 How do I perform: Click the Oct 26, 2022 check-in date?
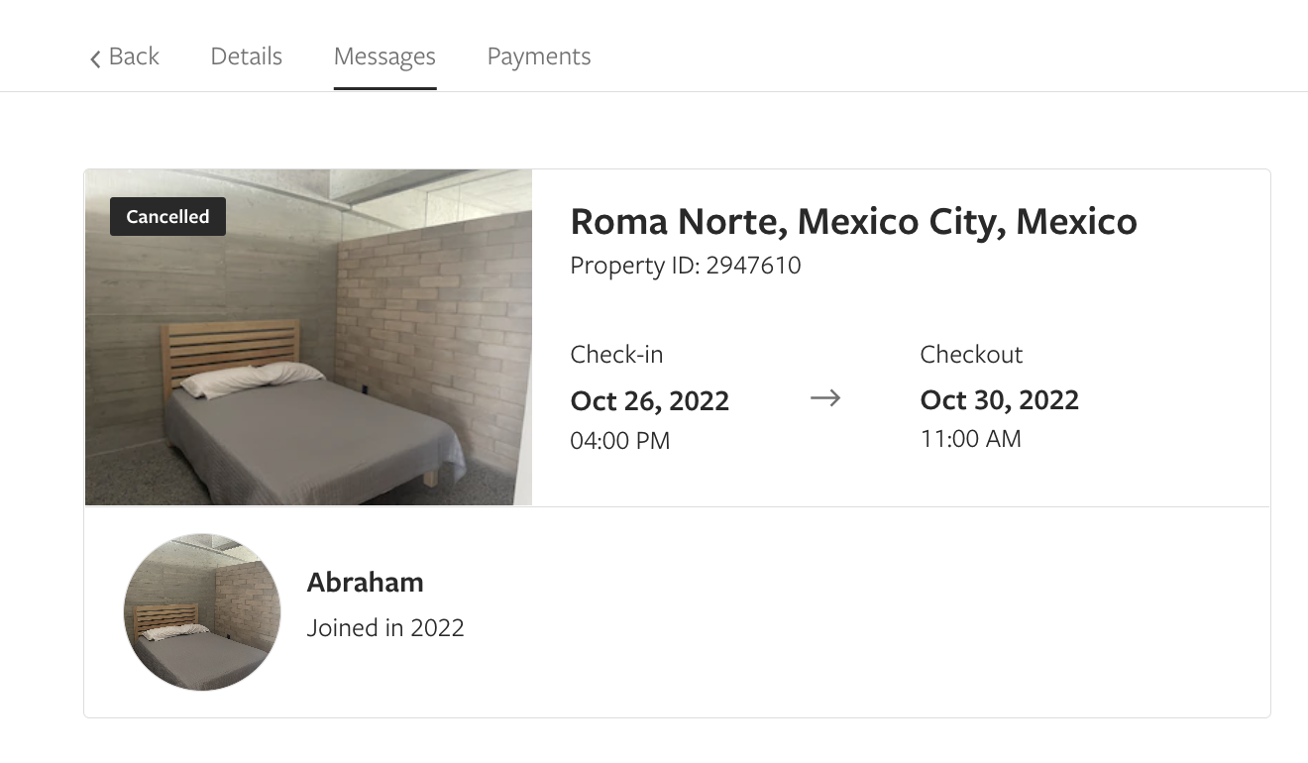click(x=649, y=400)
